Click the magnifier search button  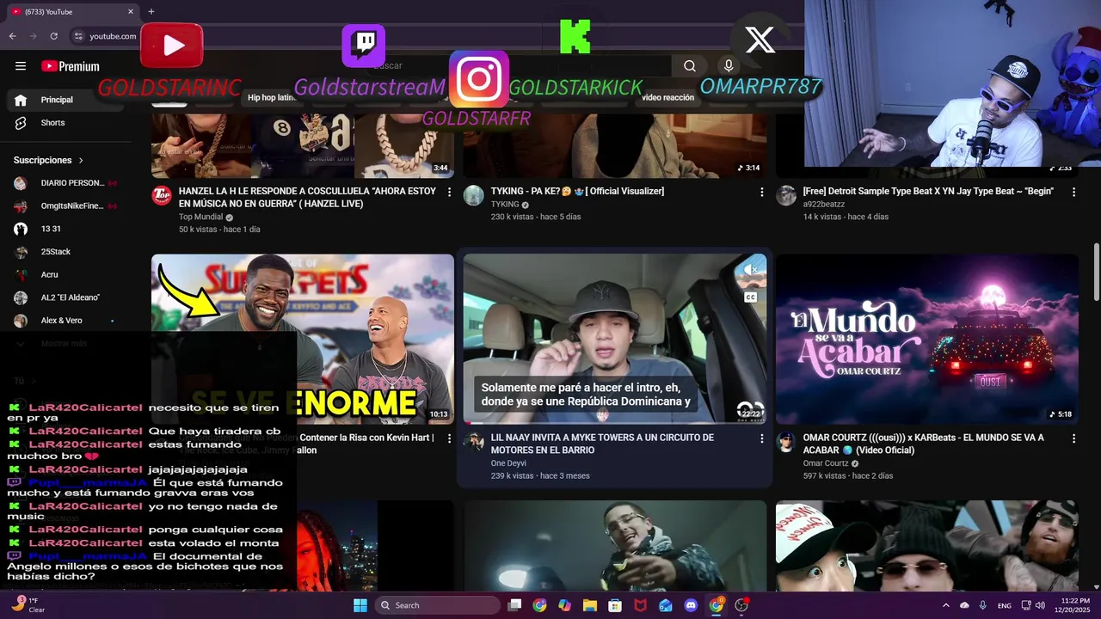pos(690,66)
